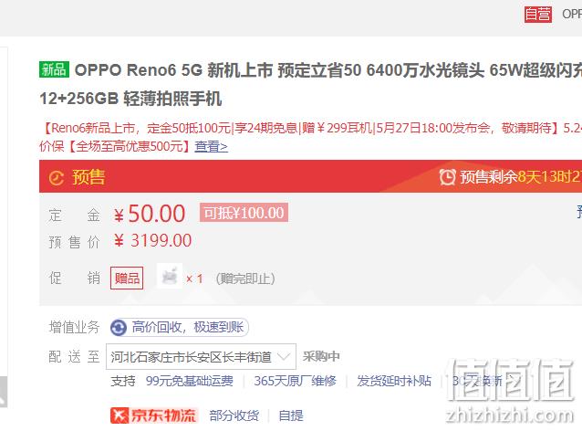582x431 pixels.
Task: Click the 京东物流 logo
Action: tap(153, 415)
